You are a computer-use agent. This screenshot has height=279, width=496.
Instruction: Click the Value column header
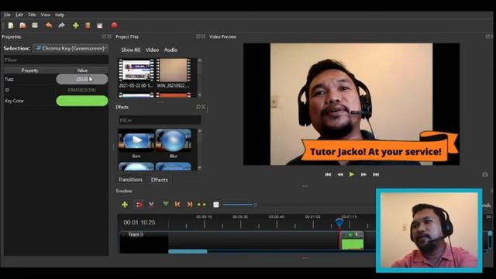[82, 71]
